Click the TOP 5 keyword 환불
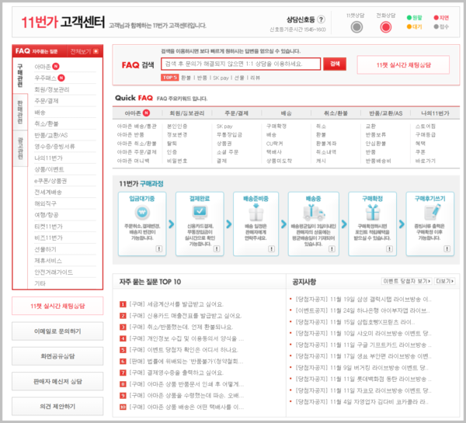 click(186, 78)
